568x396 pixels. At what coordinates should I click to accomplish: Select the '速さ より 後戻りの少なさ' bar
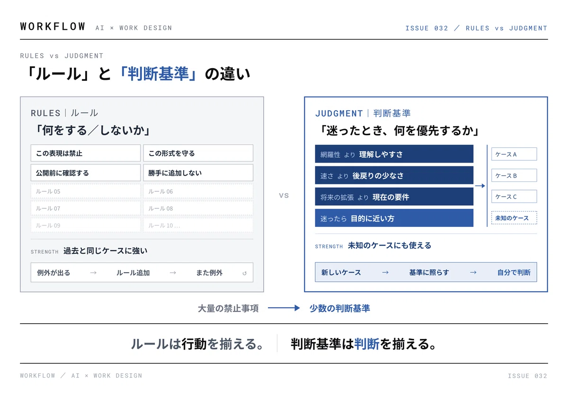click(x=394, y=175)
